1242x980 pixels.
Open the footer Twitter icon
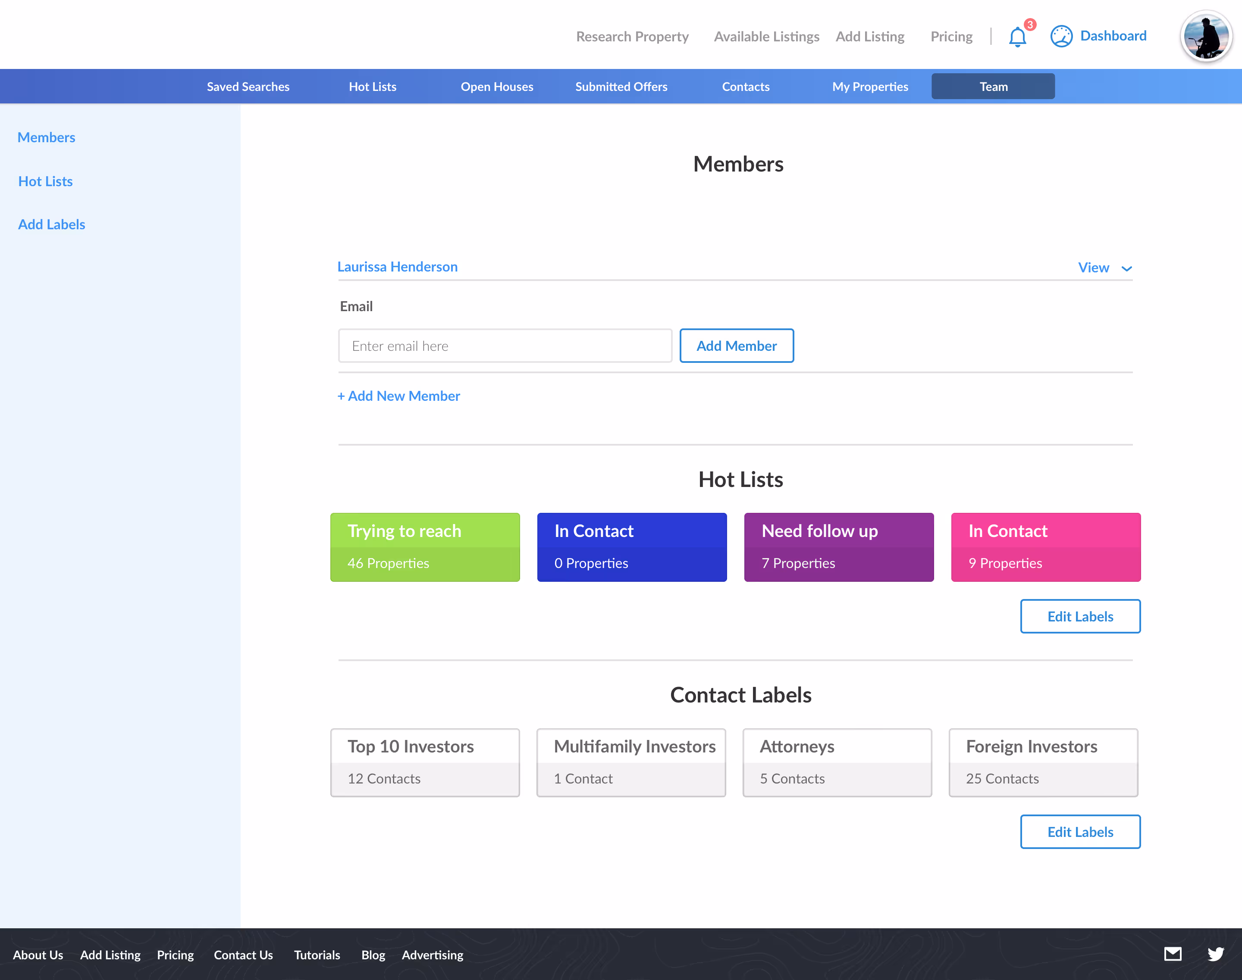pyautogui.click(x=1216, y=954)
